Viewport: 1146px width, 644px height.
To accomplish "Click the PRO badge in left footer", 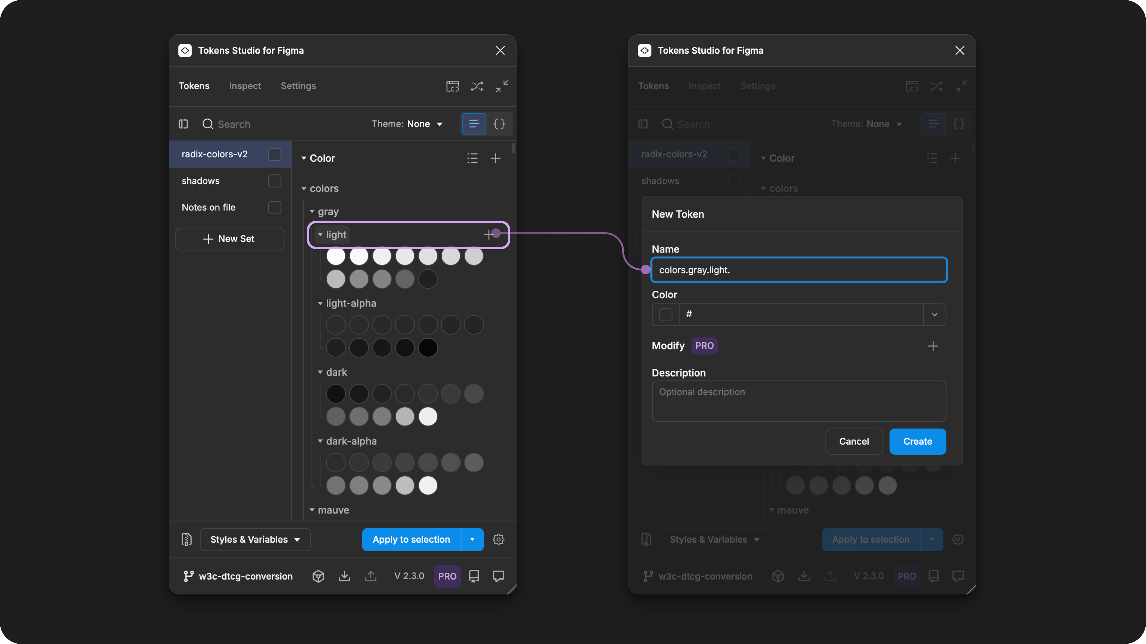I will coord(447,576).
